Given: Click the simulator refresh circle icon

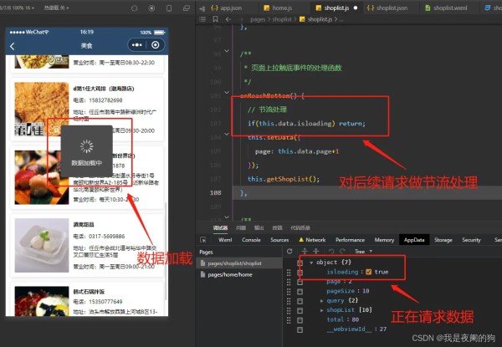Looking at the screenshot, I should pos(134,8).
